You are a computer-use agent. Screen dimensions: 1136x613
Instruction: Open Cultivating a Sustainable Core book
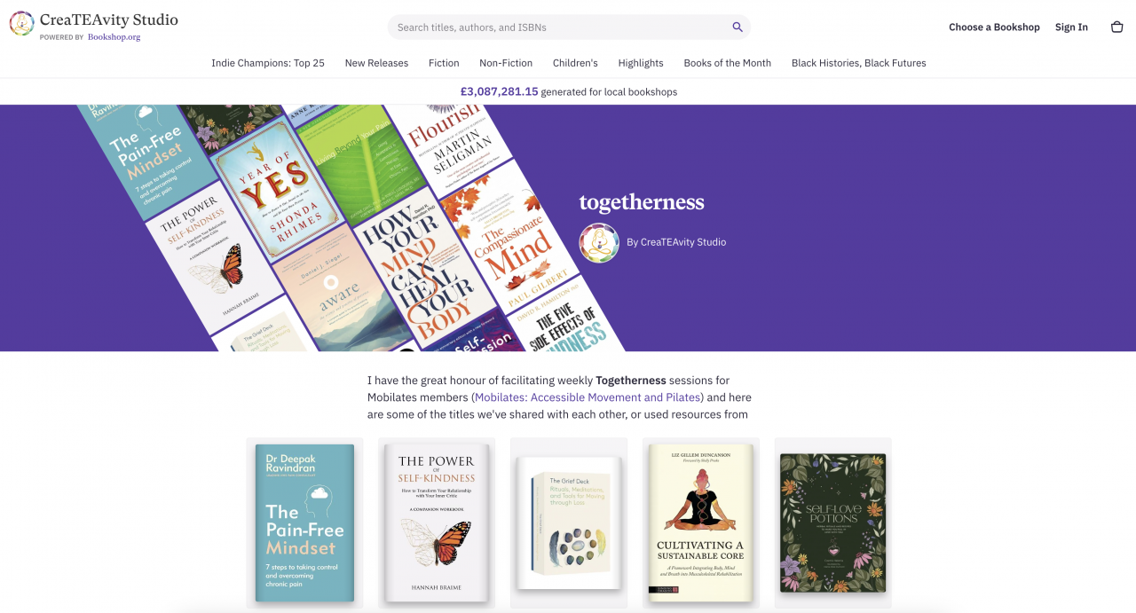coord(700,523)
